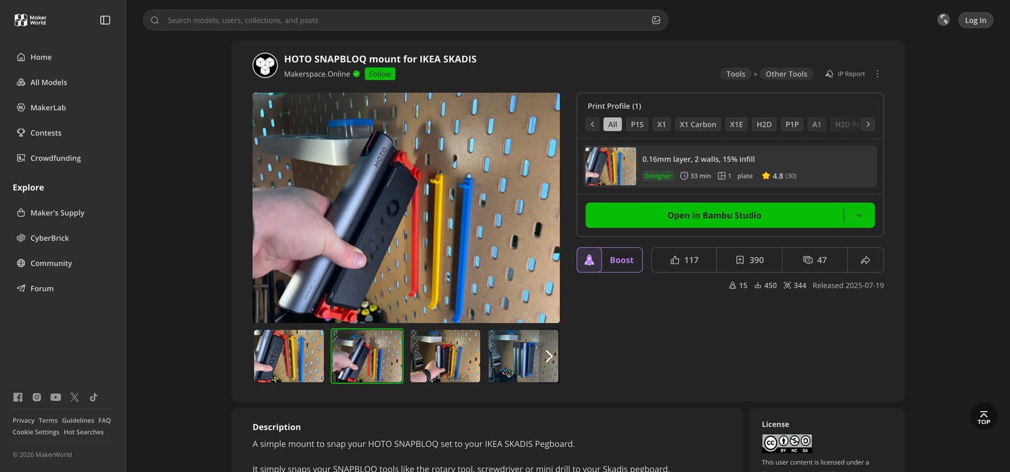1010x472 pixels.
Task: Open Privacy link in footer
Action: pos(23,421)
